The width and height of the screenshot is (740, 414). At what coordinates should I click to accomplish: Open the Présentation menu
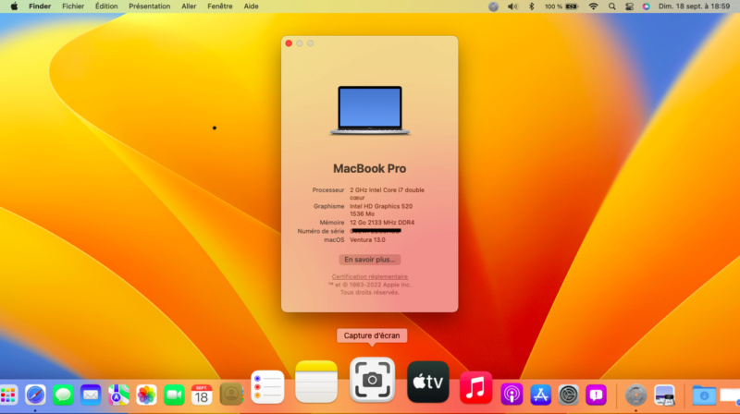[x=149, y=6]
